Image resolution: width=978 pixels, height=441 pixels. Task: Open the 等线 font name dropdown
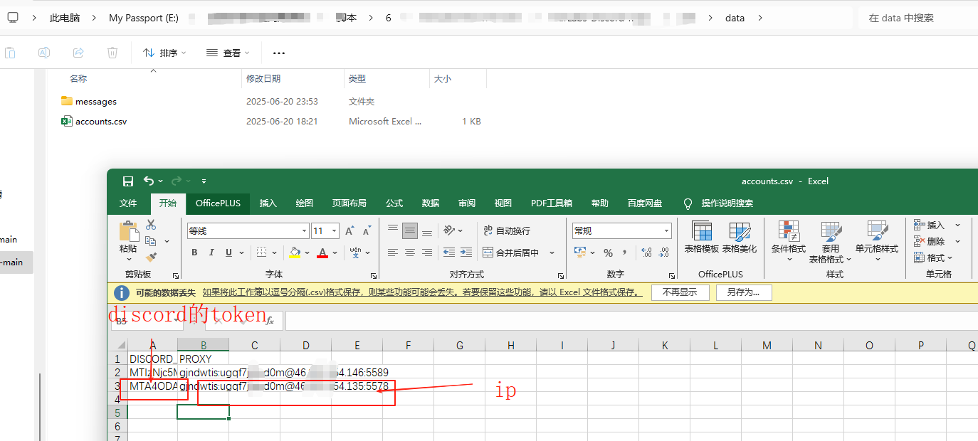point(305,231)
